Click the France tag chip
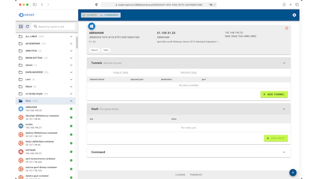Image resolution: width=318 pixels, height=179 pixels. click(x=94, y=50)
